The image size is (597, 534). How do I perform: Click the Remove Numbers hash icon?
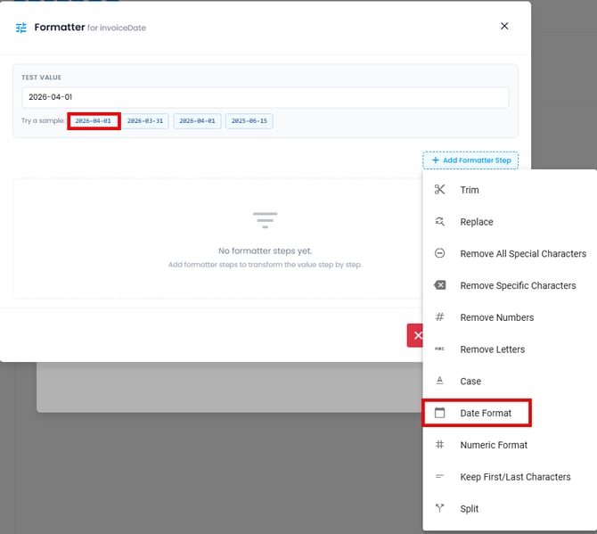coord(439,317)
